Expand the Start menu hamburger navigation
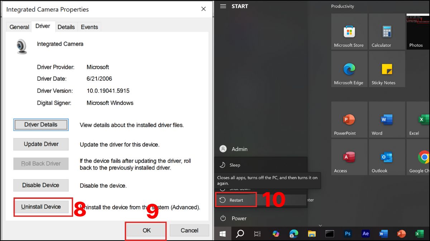This screenshot has width=430, height=241. [x=223, y=6]
